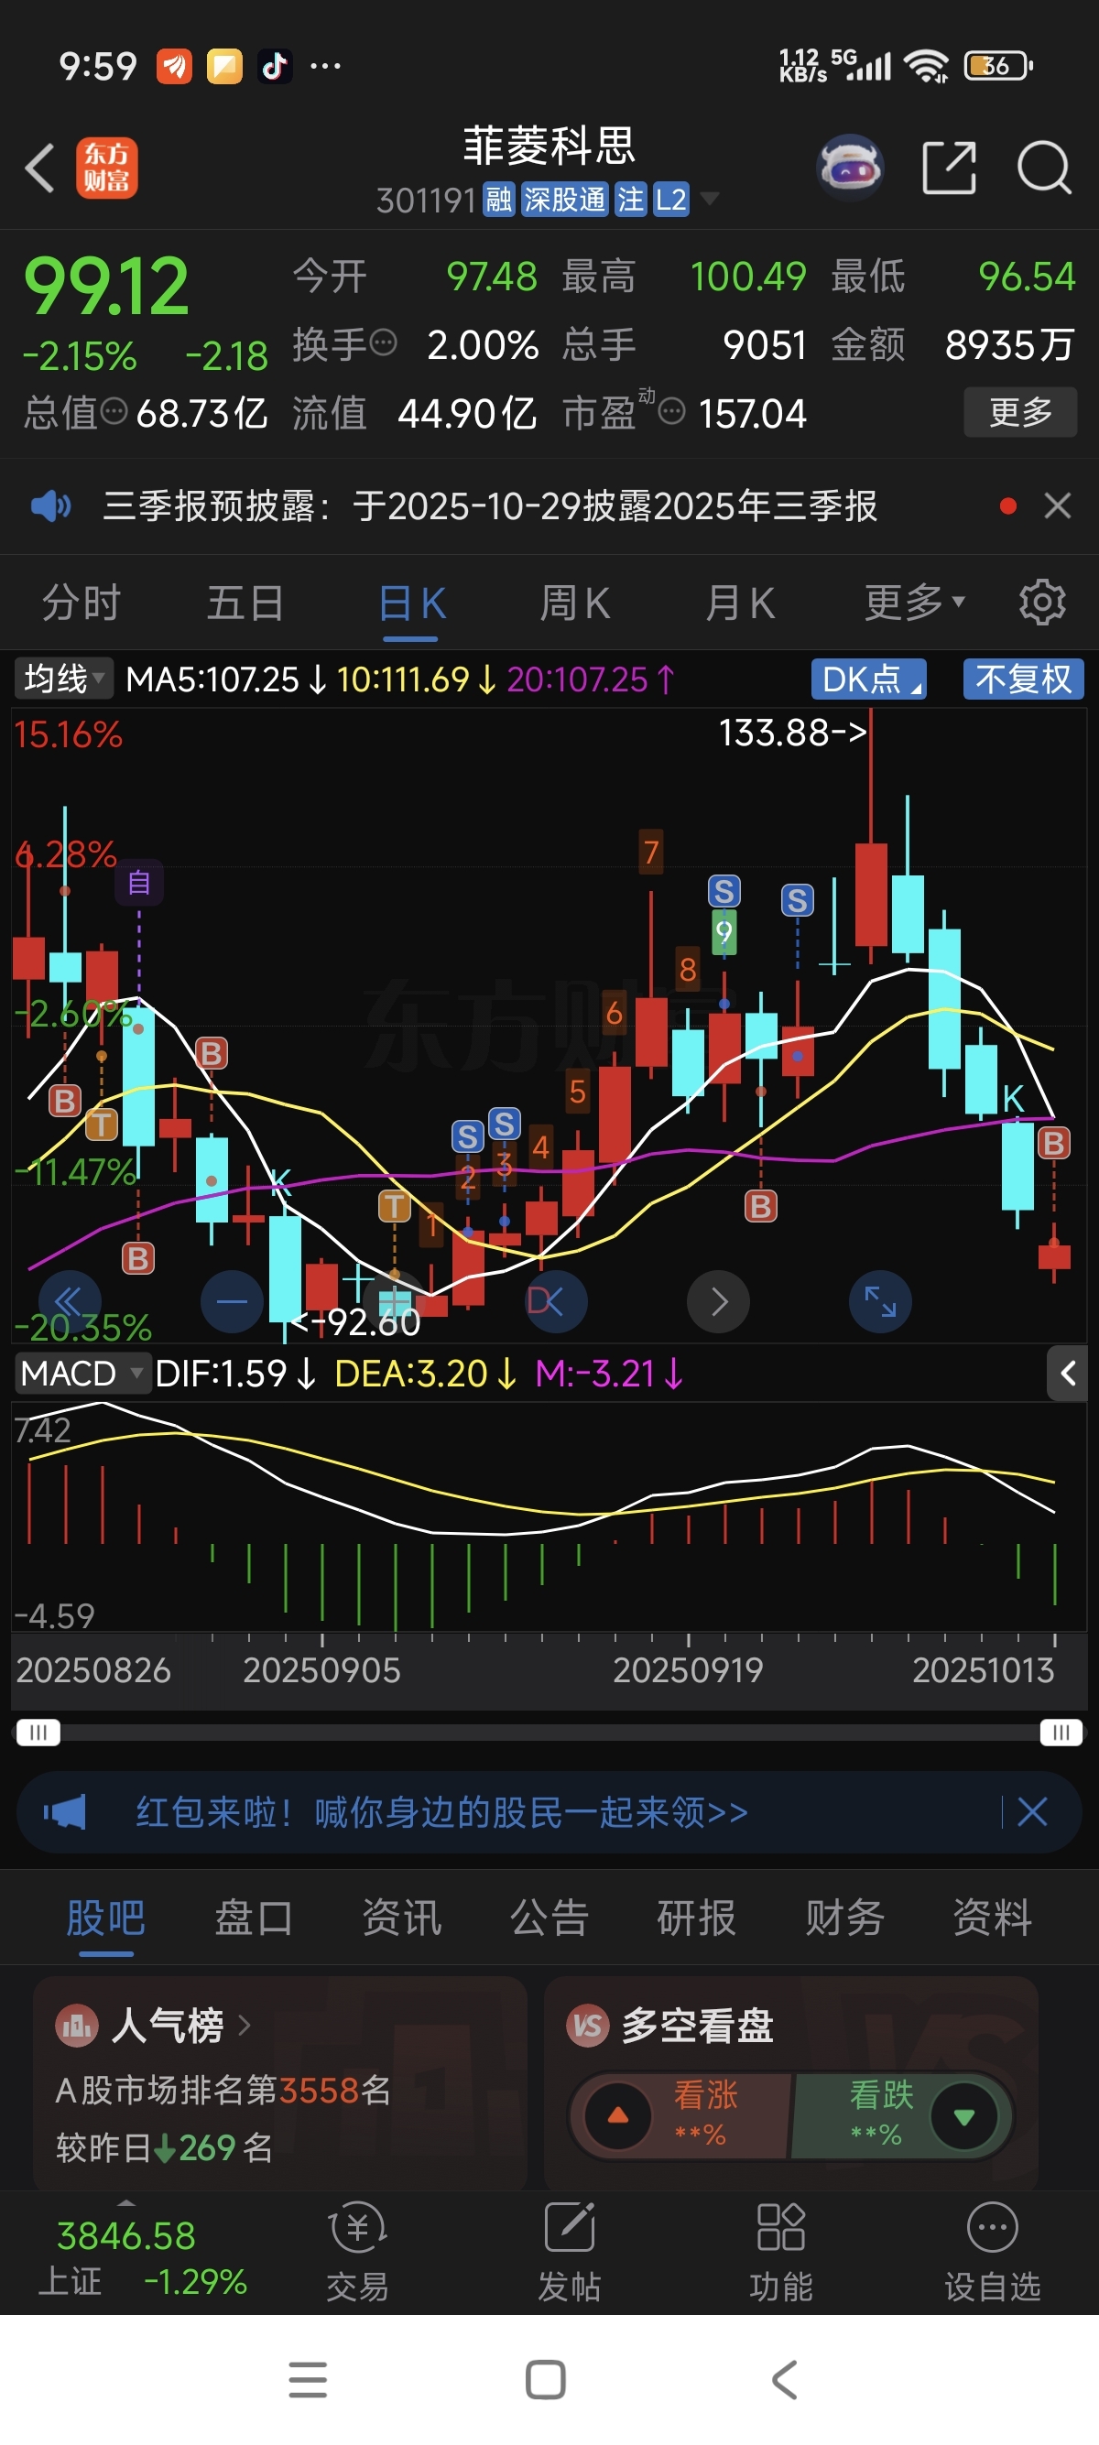Open 均线 indicator dropdown
The height and width of the screenshot is (2445, 1099).
click(x=63, y=679)
